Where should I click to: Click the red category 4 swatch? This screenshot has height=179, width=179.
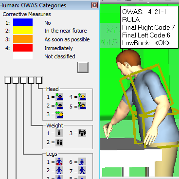23,48
